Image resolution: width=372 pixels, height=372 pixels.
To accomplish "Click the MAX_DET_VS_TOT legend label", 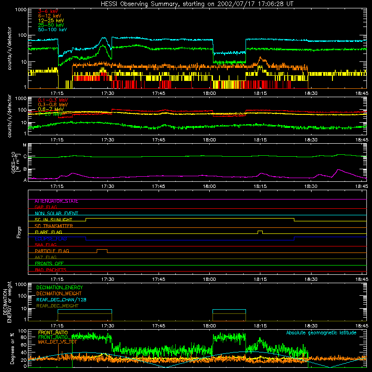I will [58, 342].
